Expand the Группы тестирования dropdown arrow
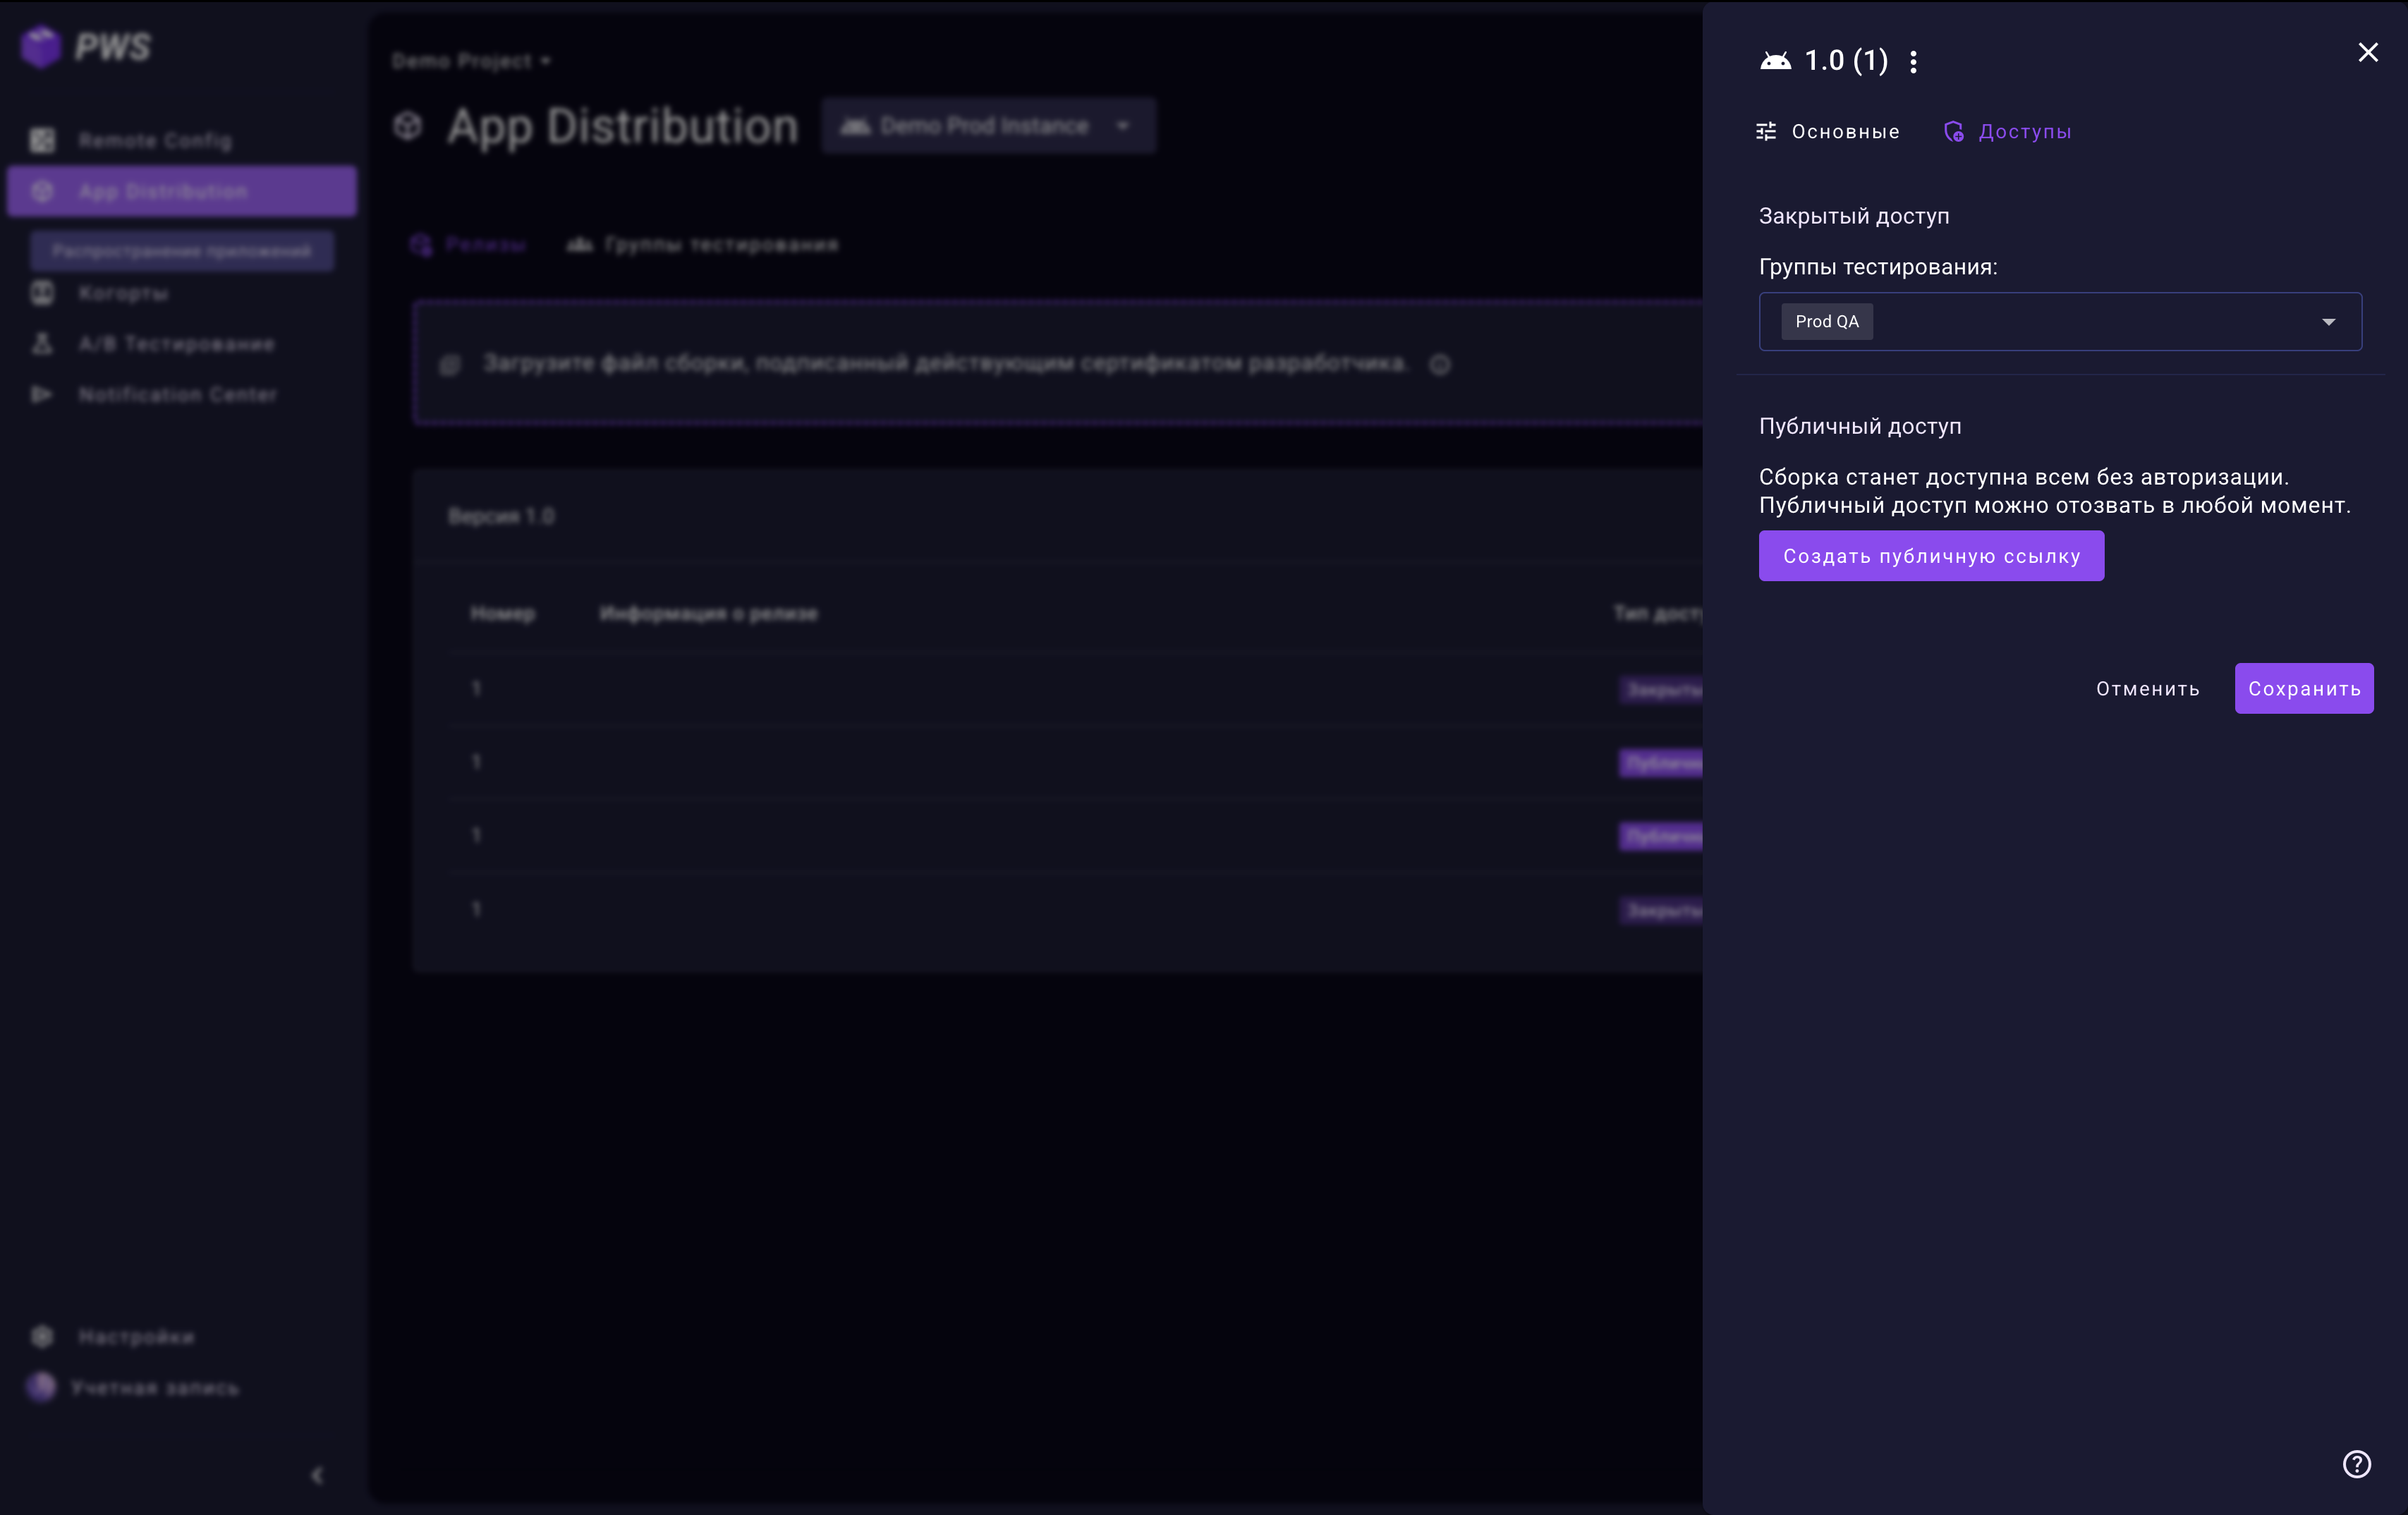 pyautogui.click(x=2328, y=322)
